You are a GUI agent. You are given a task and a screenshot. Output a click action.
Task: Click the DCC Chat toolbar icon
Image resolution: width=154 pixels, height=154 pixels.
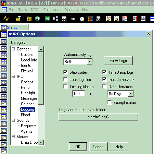(x=116, y=19)
